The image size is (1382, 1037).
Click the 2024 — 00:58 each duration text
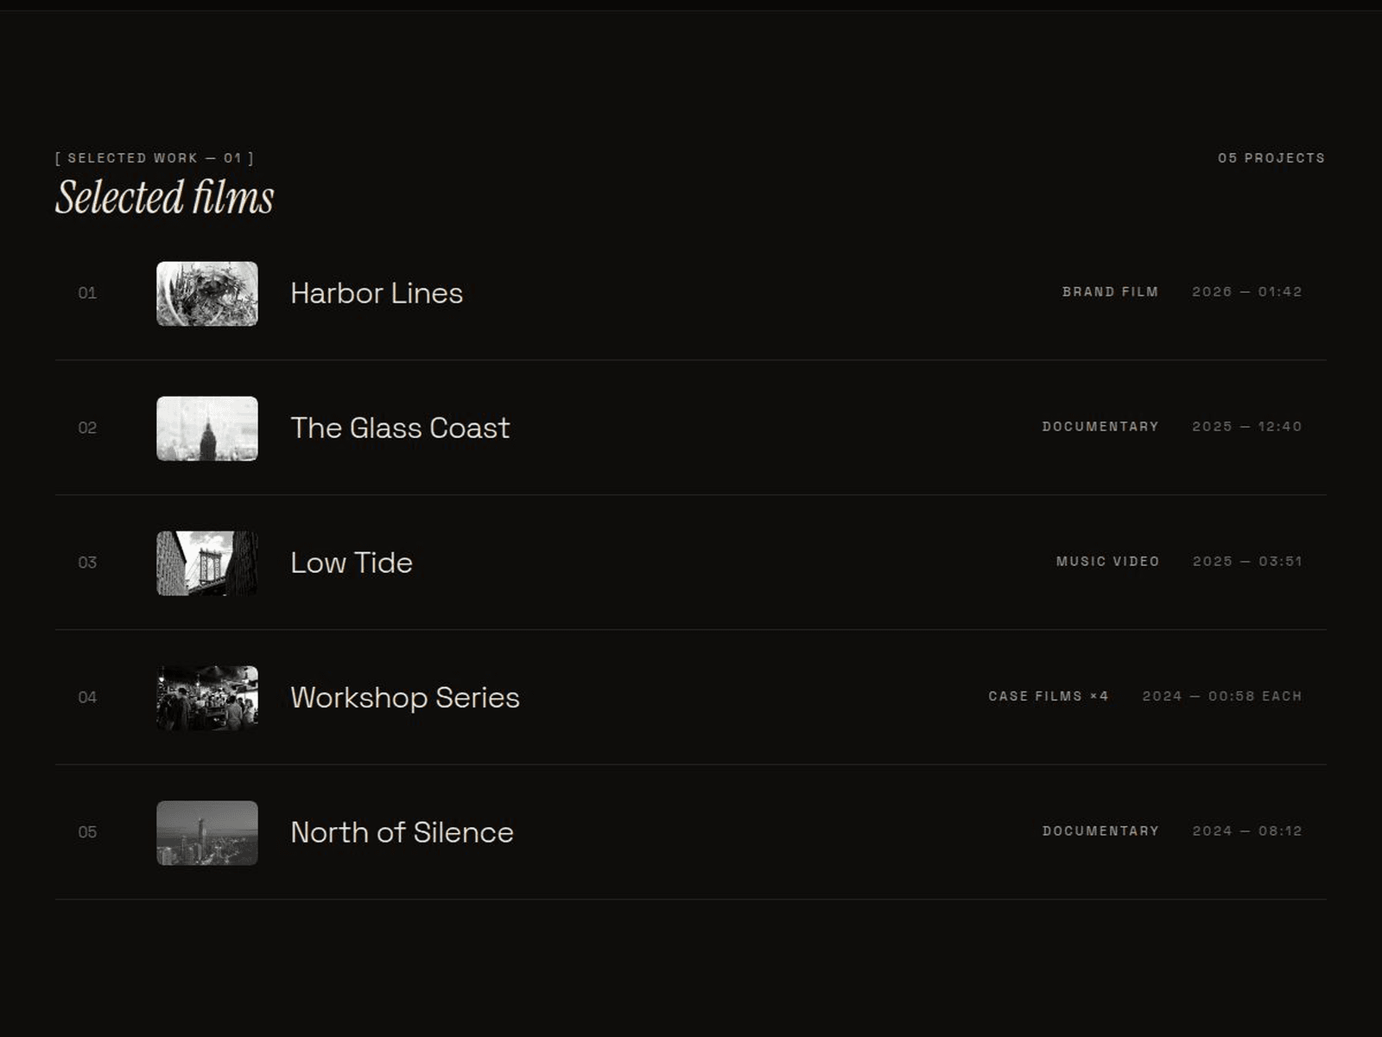tap(1222, 697)
